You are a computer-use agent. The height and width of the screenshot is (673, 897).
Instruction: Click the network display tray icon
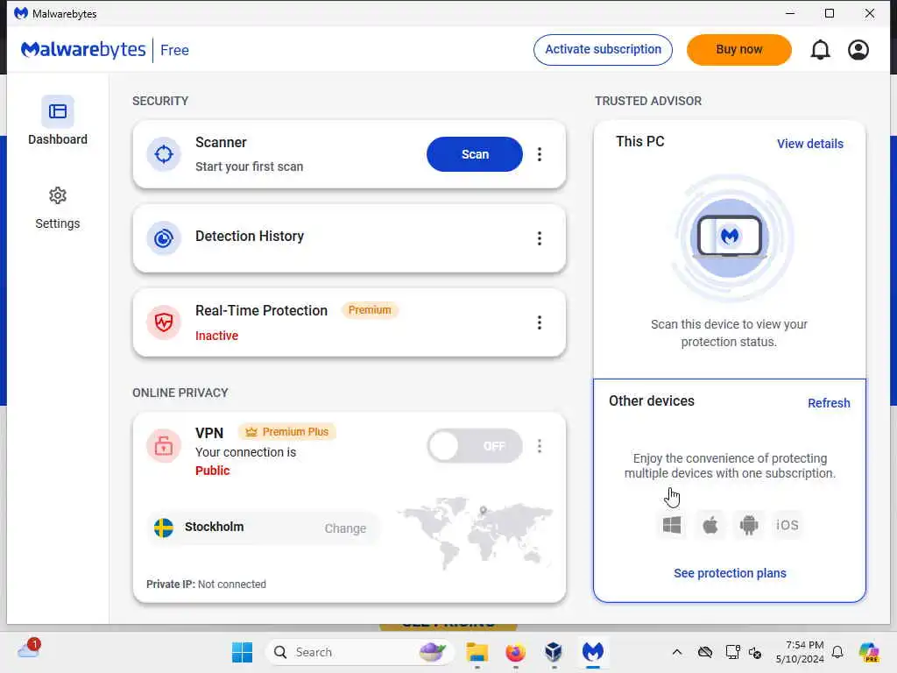[732, 652]
